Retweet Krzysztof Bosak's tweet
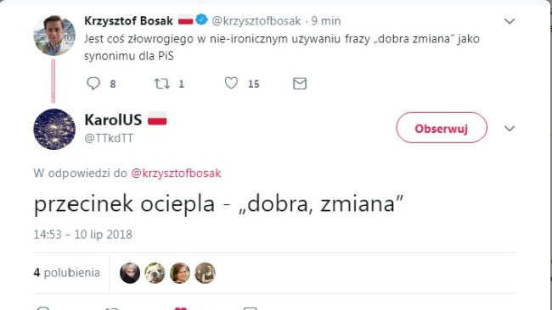The width and height of the screenshot is (552, 310). [162, 84]
